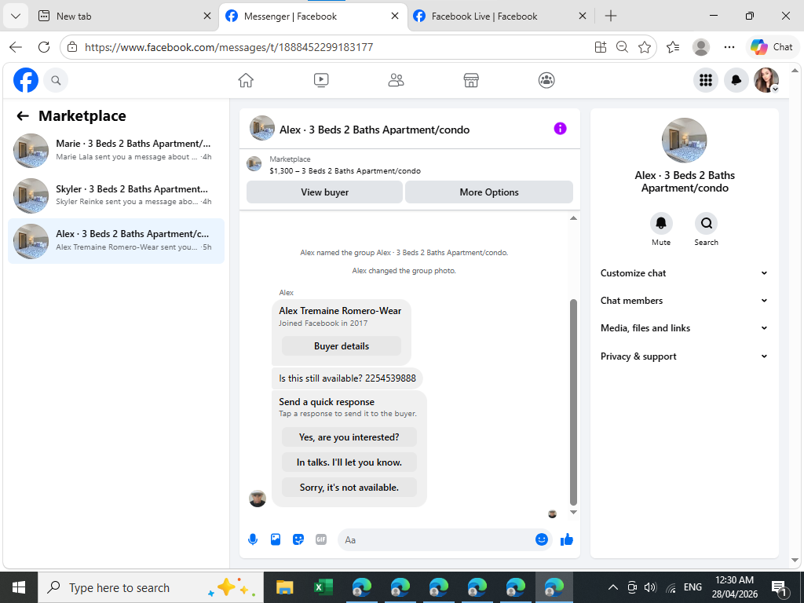Click 'Alex Tremaine Romero-Wear' name in card
Screen dimensions: 804x603
340,311
